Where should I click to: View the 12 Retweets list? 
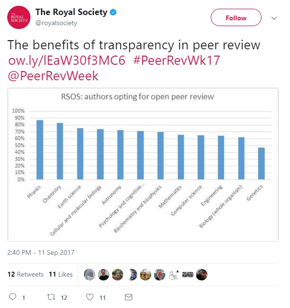26,274
